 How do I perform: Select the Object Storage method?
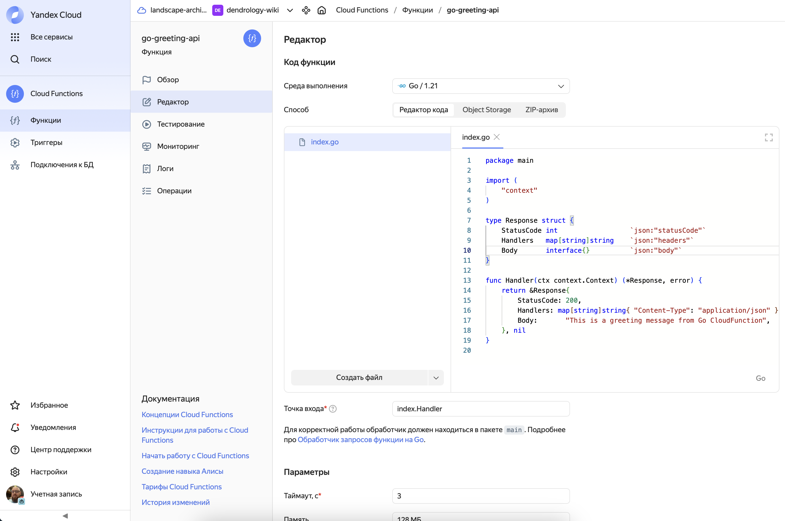(487, 110)
